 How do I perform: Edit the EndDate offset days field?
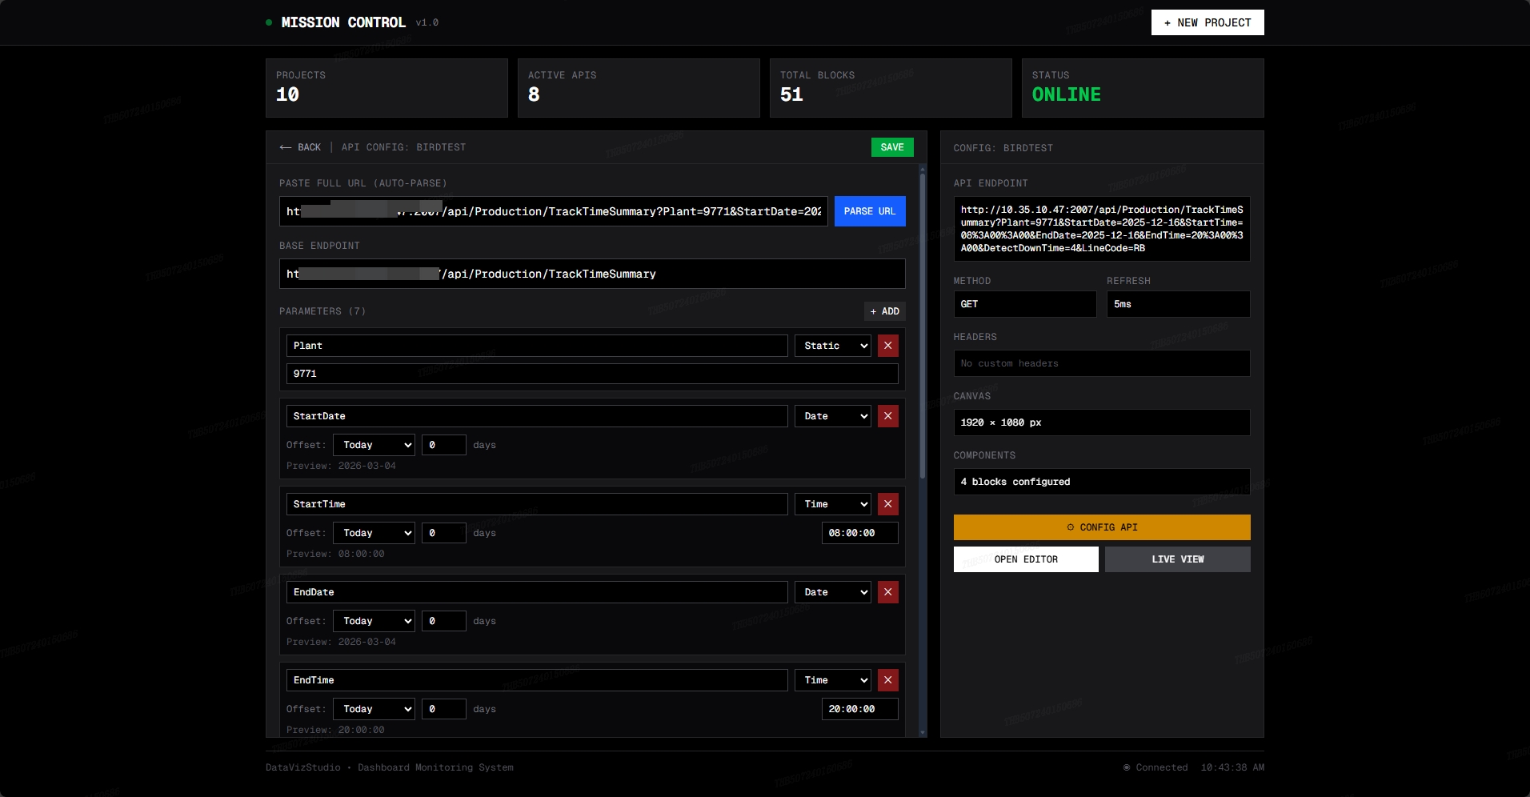pyautogui.click(x=443, y=621)
